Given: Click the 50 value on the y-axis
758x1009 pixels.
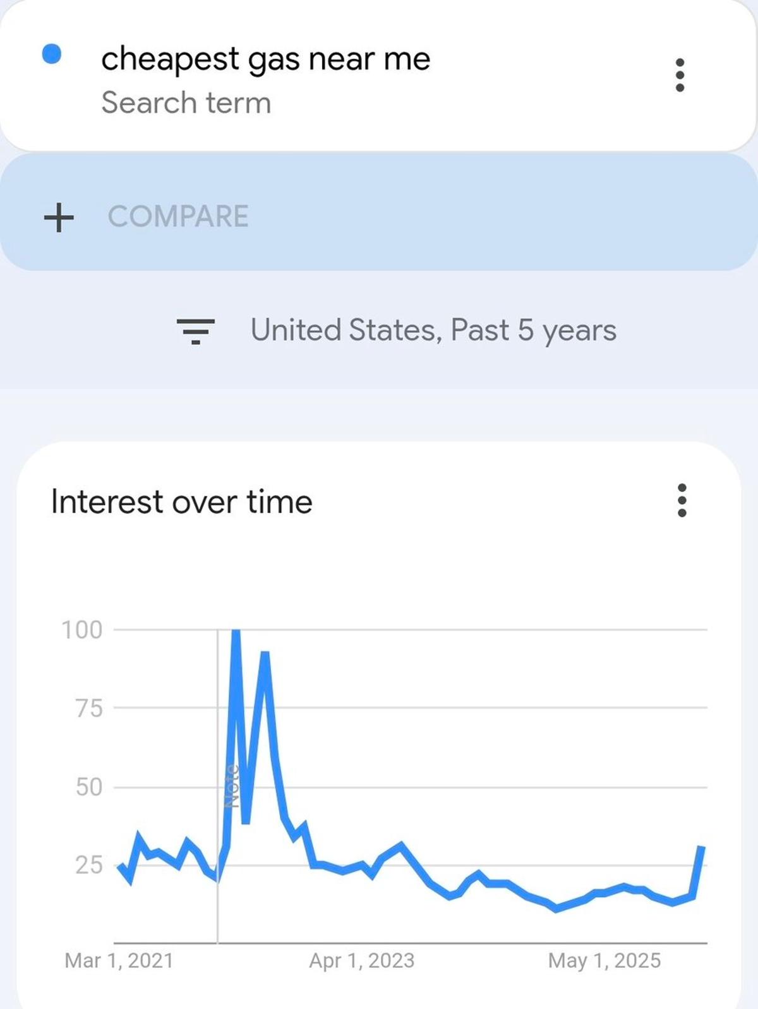Looking at the screenshot, I should pyautogui.click(x=88, y=787).
